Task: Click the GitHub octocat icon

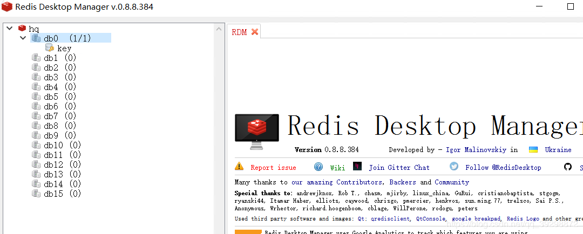Action: click(x=568, y=167)
